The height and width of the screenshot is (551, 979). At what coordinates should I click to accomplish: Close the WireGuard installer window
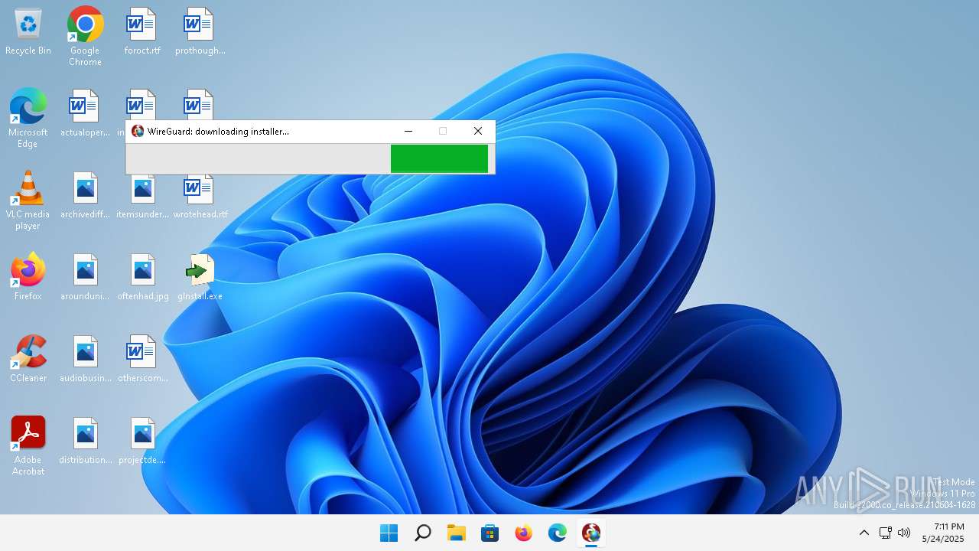478,131
